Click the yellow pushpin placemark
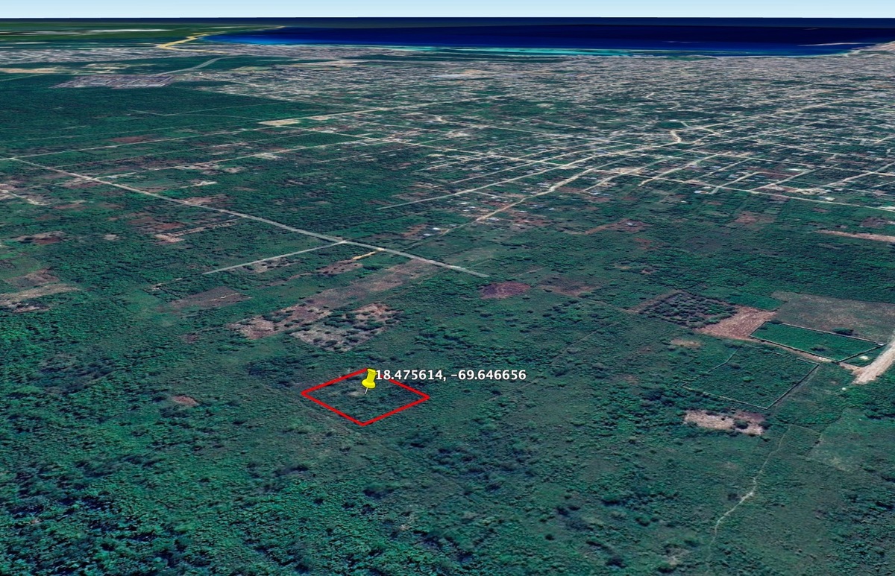Screen dimensions: 895x576 pyautogui.click(x=369, y=379)
